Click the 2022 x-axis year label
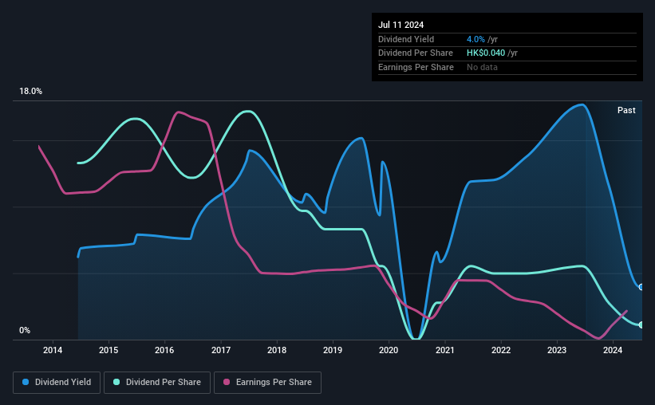Screen dimensions: 655x405 501,350
